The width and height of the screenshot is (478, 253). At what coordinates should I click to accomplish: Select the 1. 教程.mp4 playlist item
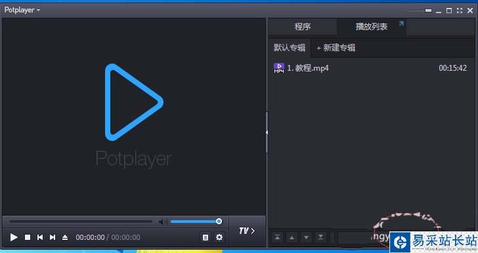tap(372, 68)
